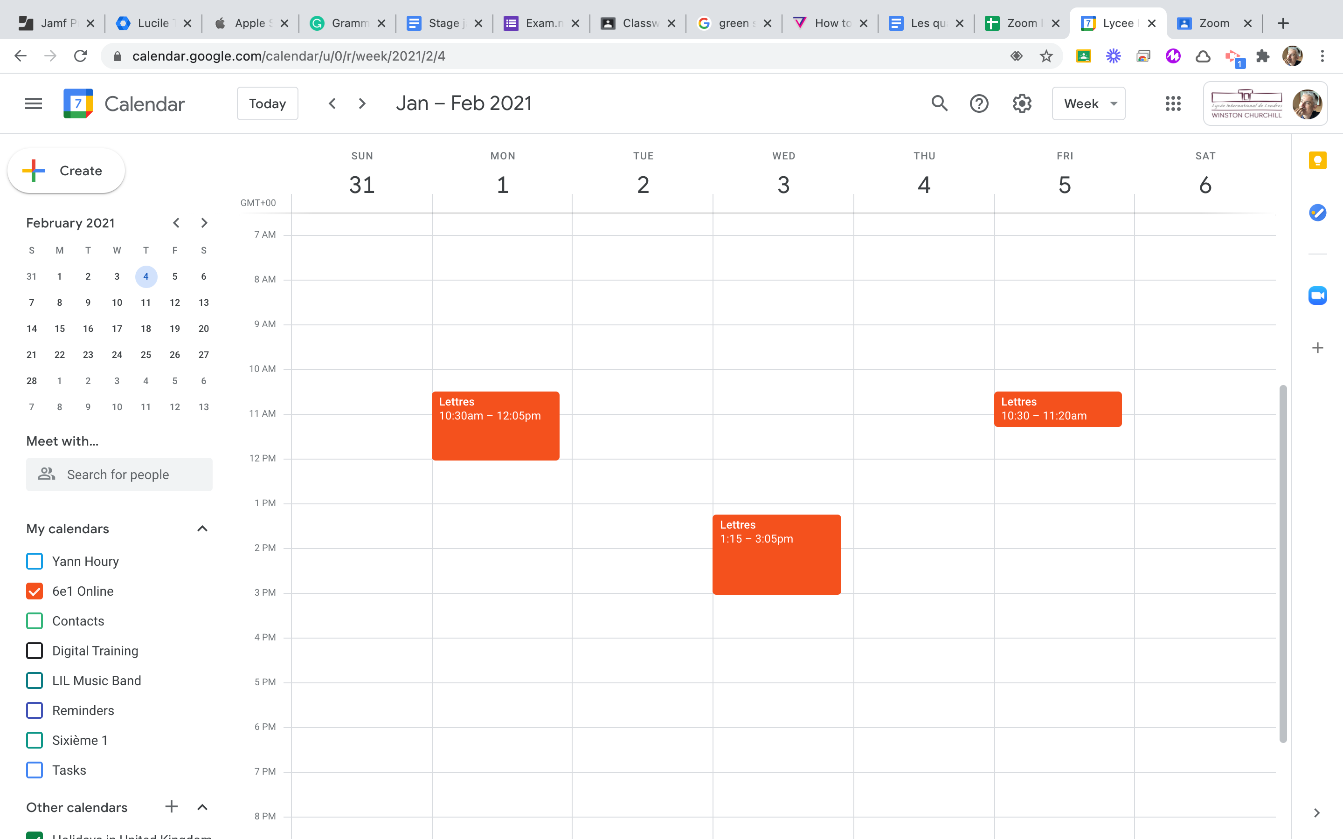Open the Support help icon
The height and width of the screenshot is (839, 1343).
979,104
